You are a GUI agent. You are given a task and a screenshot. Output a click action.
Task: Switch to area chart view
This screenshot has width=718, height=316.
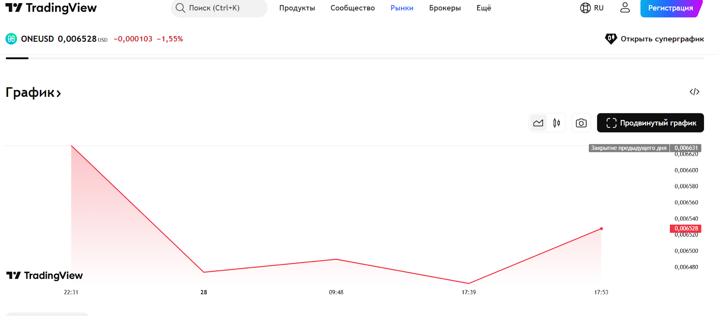(538, 123)
